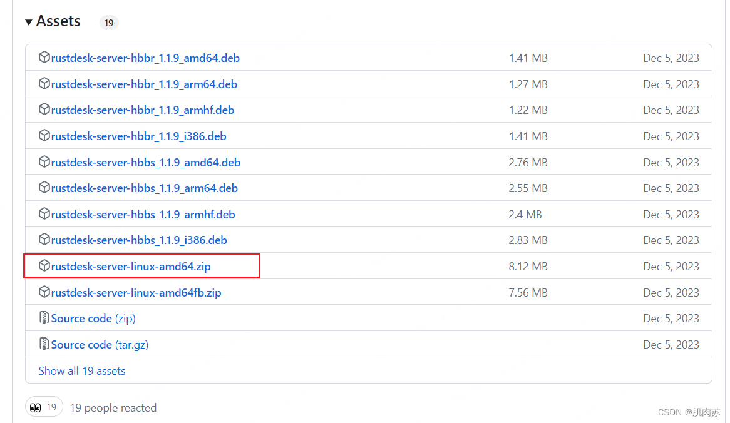The width and height of the screenshot is (730, 423).
Task: Download rustdesk-server-hbbs_1.1.9_arm64.deb
Action: coord(145,188)
